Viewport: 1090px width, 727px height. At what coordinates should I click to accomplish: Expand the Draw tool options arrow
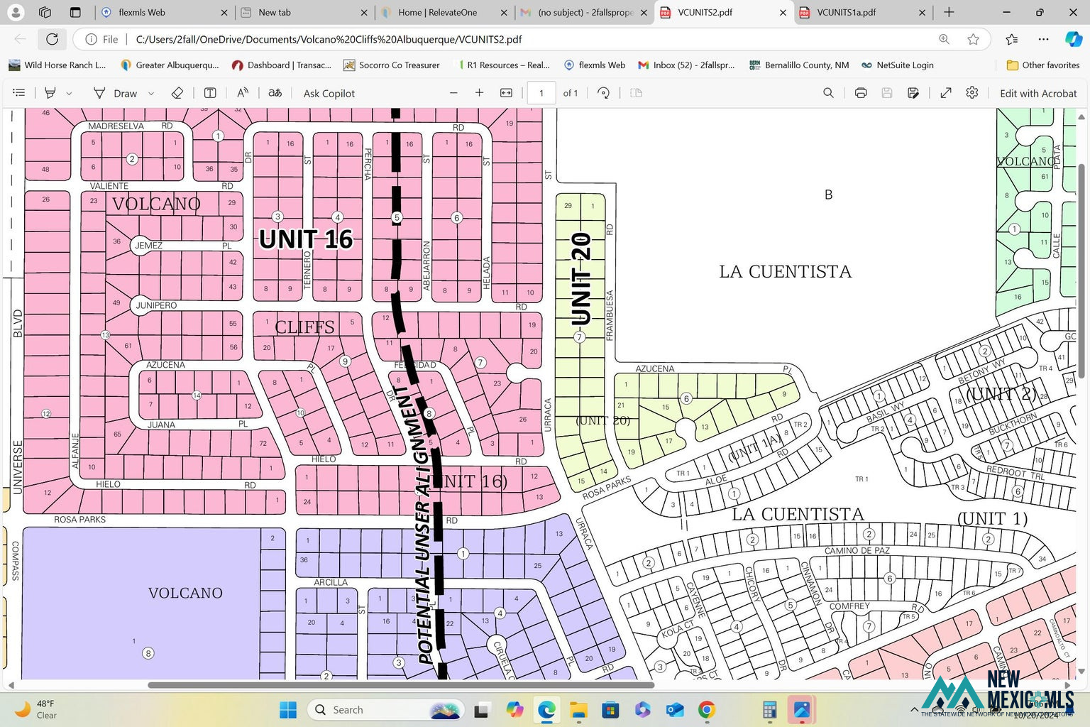pyautogui.click(x=151, y=93)
